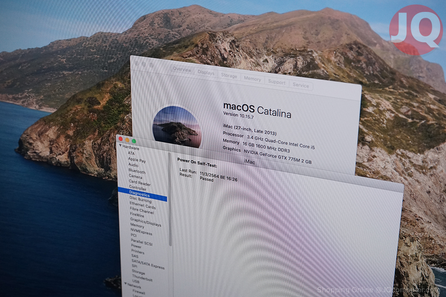This screenshot has height=297, width=446.
Task: Open the Displays tab in About This Mac
Action: (x=206, y=73)
